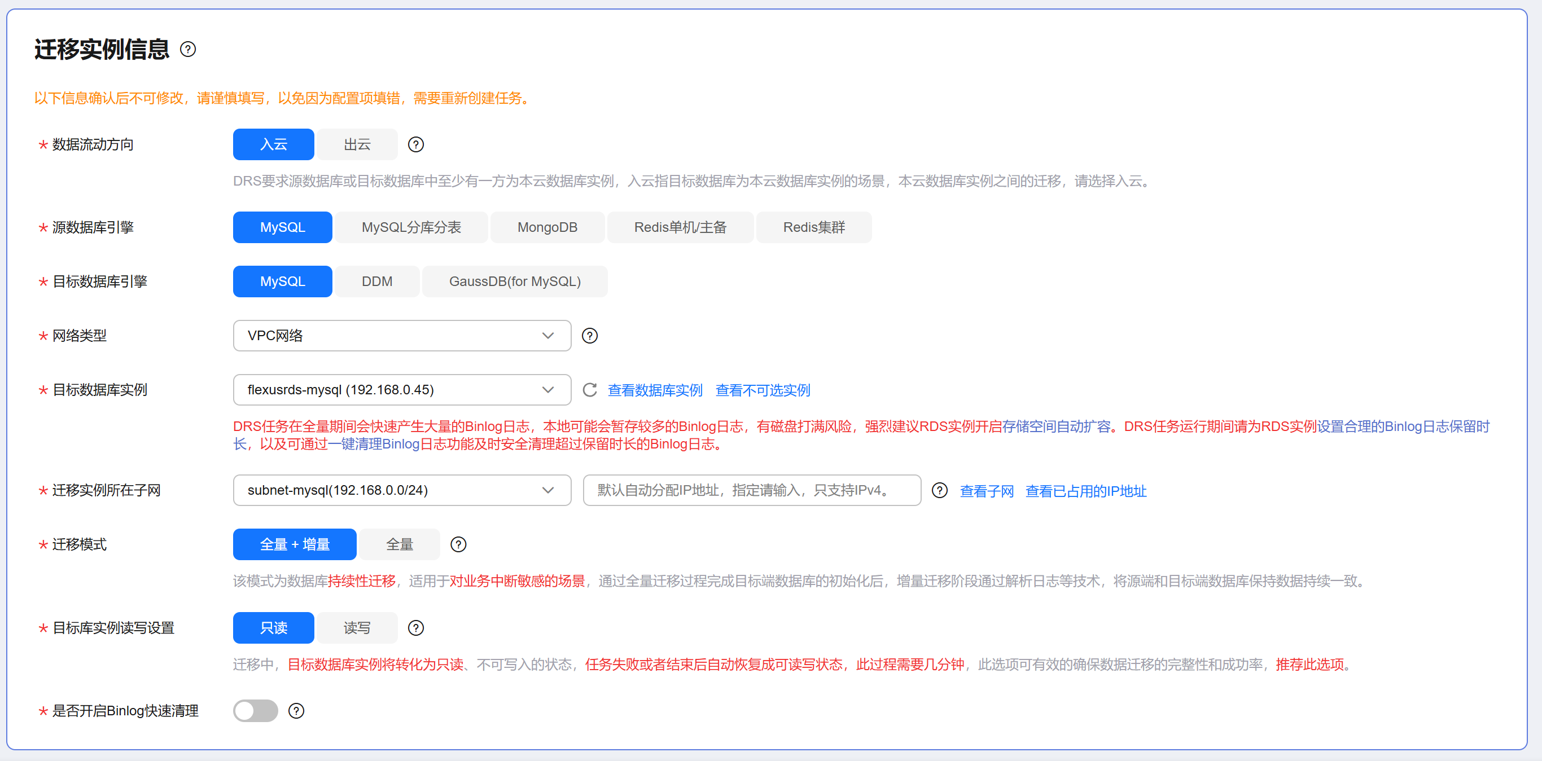The width and height of the screenshot is (1542, 761).
Task: Choose MySQL as source database engine
Action: [x=283, y=227]
